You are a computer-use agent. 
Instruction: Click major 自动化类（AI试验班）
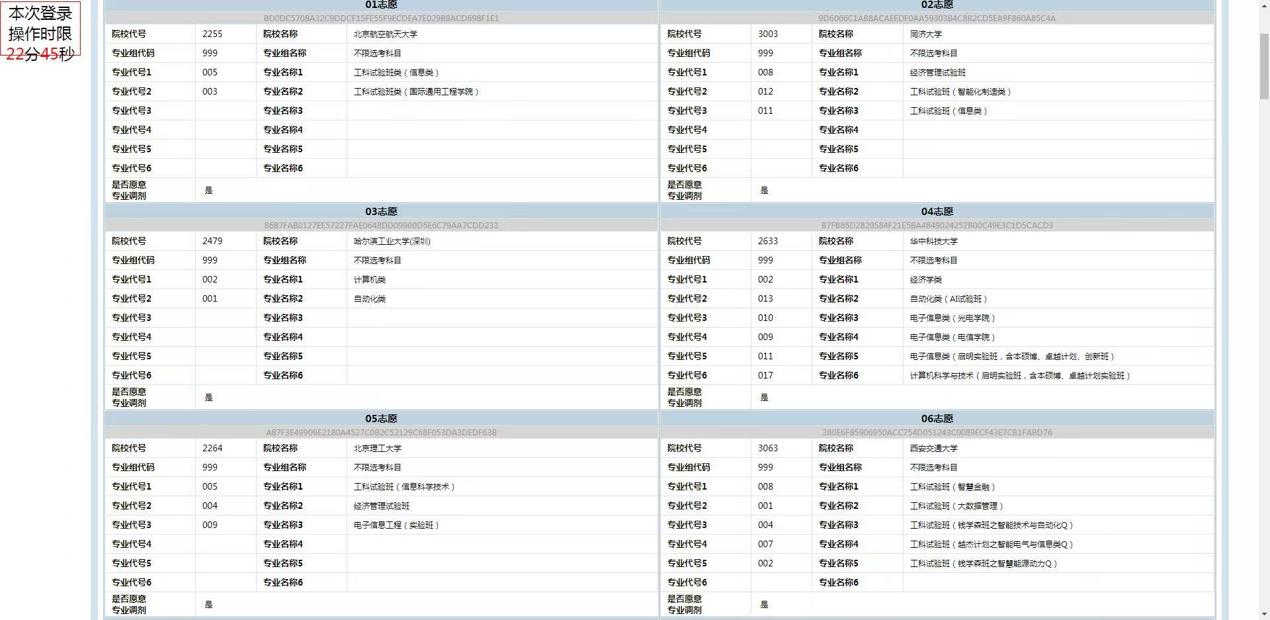(x=949, y=298)
